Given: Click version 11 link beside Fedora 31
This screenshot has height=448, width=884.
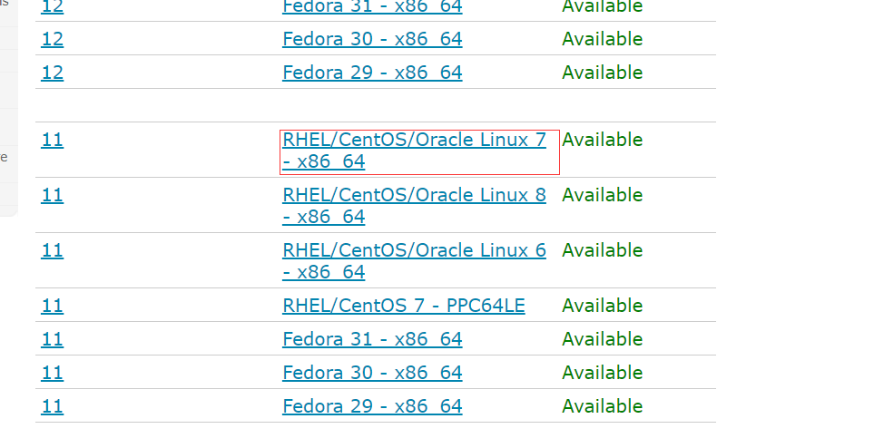Looking at the screenshot, I should point(53,339).
